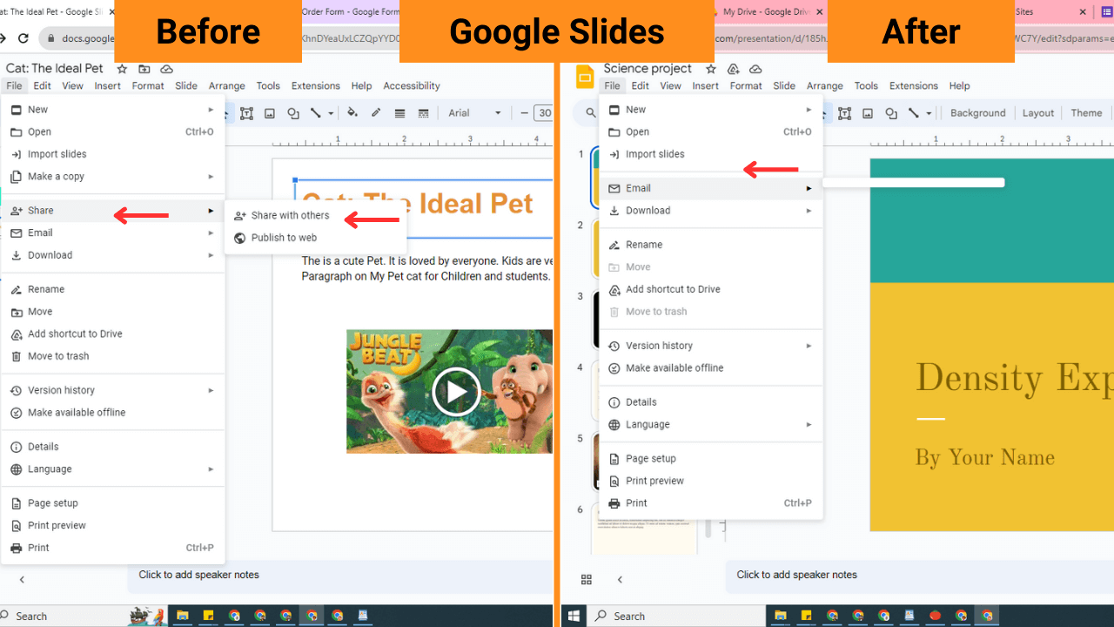Click the Theme button in toolbar
1114x627 pixels.
click(1086, 112)
